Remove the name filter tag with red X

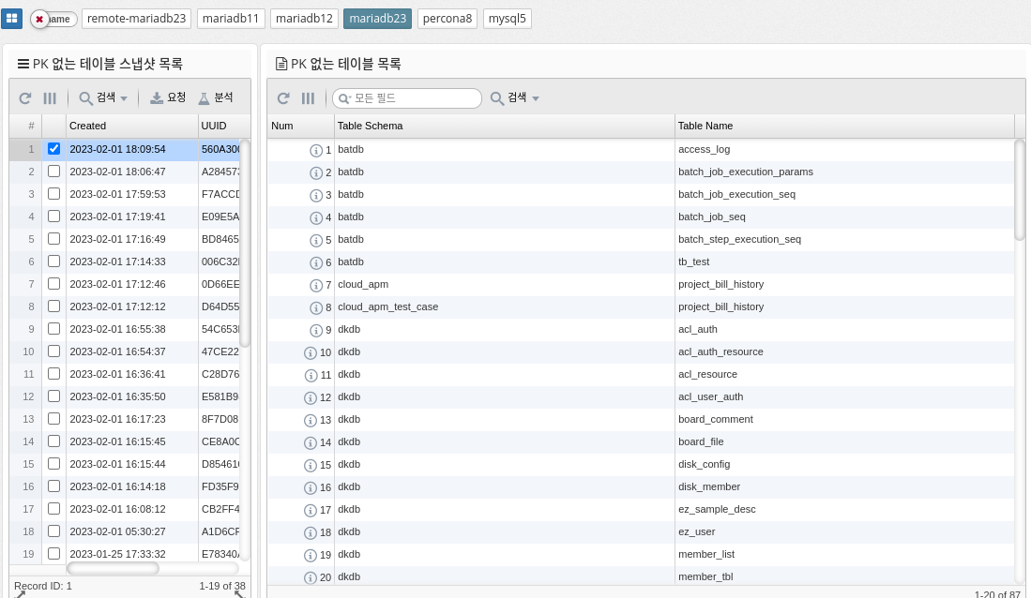pos(39,19)
